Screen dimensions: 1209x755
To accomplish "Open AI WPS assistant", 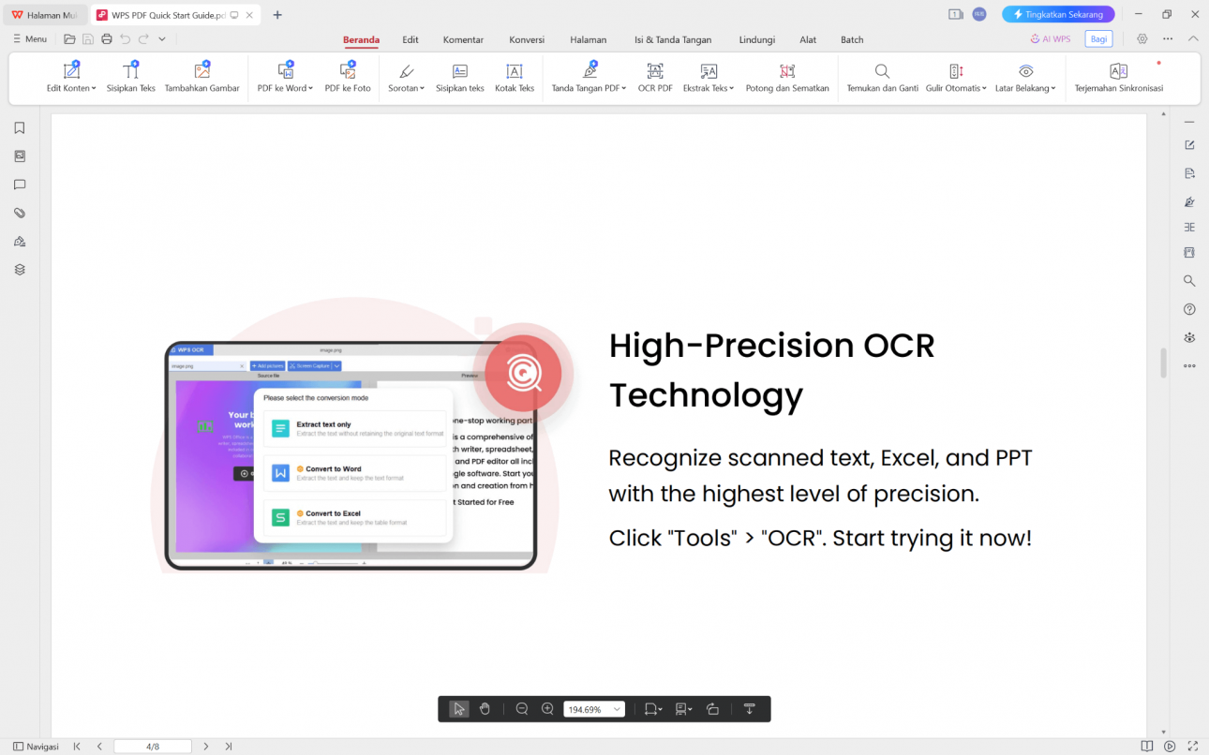I will (1050, 39).
